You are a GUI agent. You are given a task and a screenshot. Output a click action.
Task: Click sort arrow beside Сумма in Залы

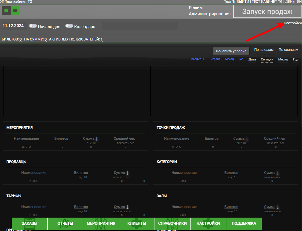[x=278, y=207]
